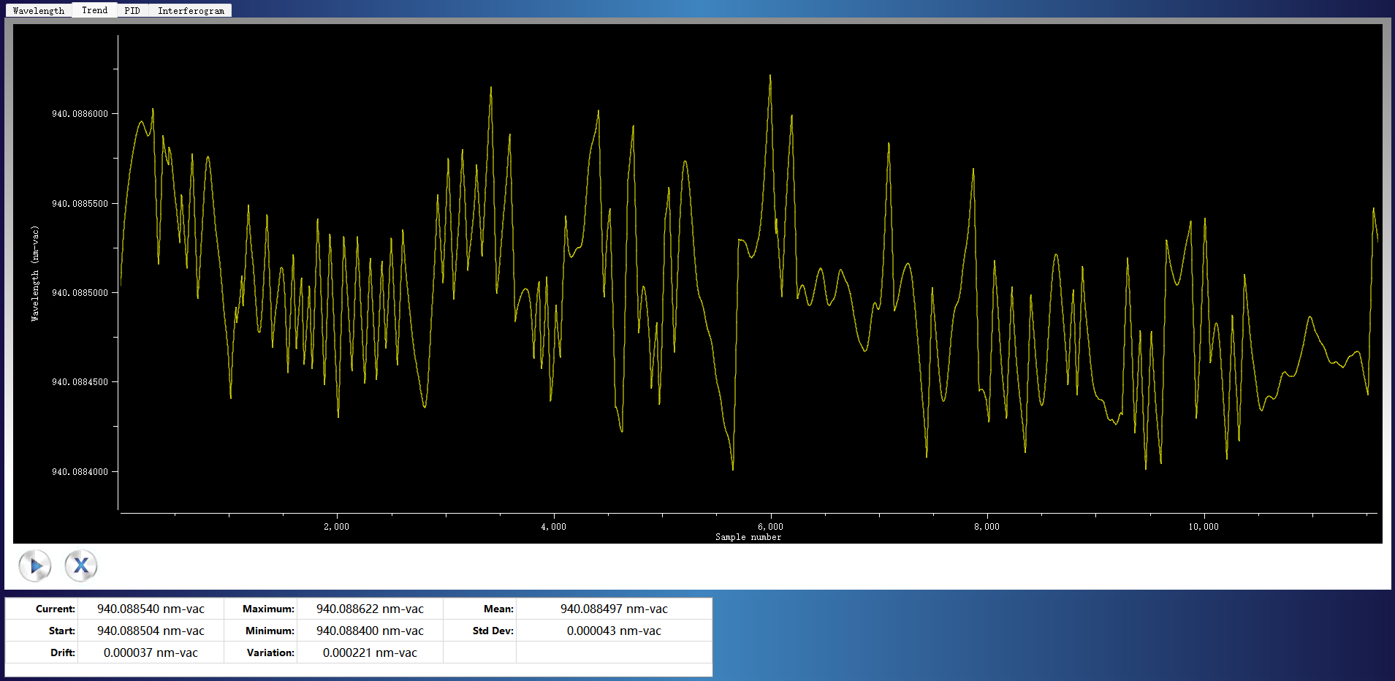The width and height of the screenshot is (1395, 681).
Task: Click the Start value 940.088504 nm-vac
Action: 151,631
